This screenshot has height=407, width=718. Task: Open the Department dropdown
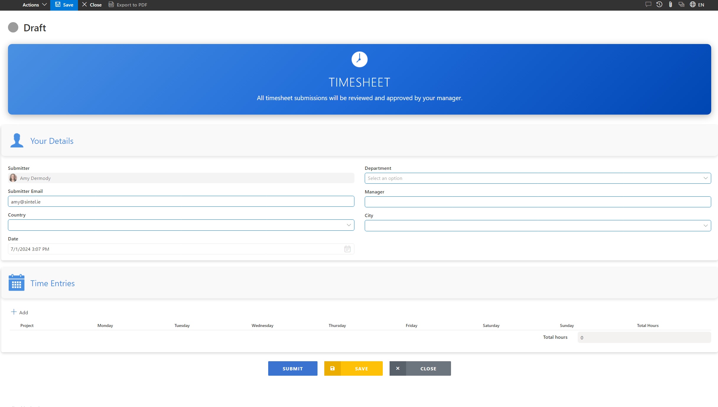pos(706,178)
